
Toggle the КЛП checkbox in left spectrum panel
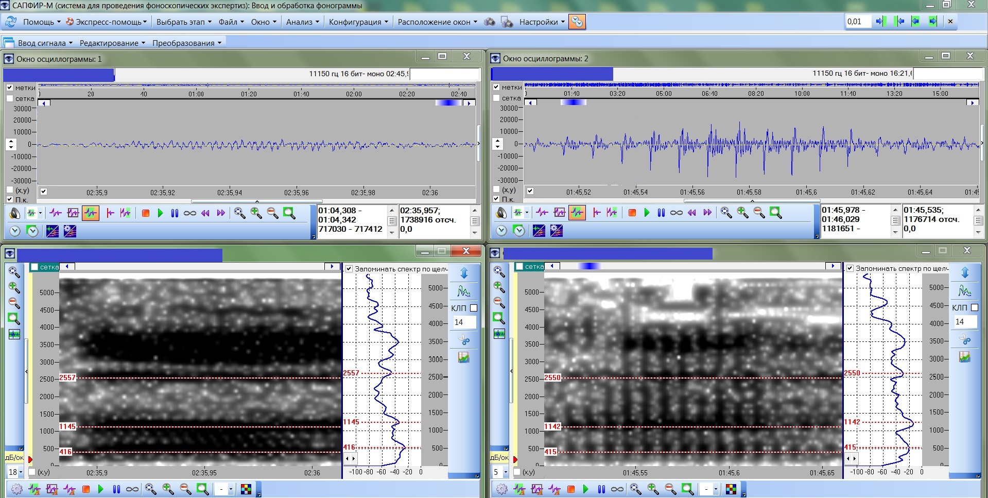(474, 308)
